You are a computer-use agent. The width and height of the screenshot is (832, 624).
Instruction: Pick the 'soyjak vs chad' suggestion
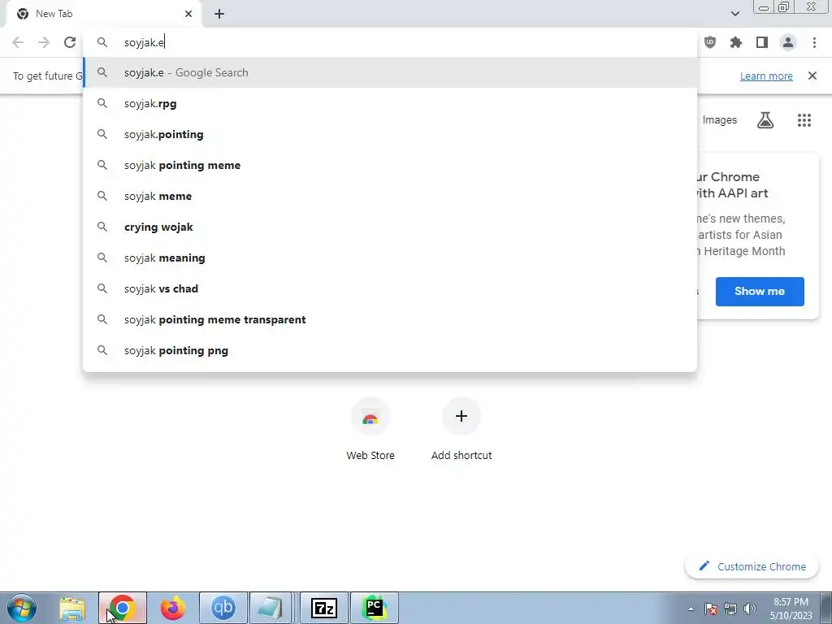click(390, 288)
